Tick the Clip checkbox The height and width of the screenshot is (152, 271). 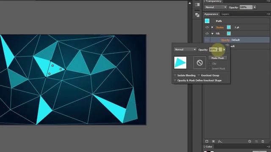click(x=210, y=64)
